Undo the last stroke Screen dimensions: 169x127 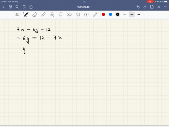click(x=138, y=7)
